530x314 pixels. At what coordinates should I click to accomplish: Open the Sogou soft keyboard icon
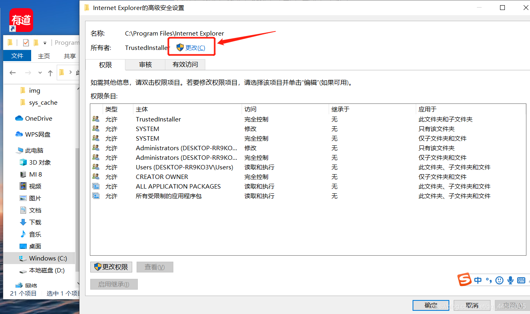pyautogui.click(x=521, y=280)
